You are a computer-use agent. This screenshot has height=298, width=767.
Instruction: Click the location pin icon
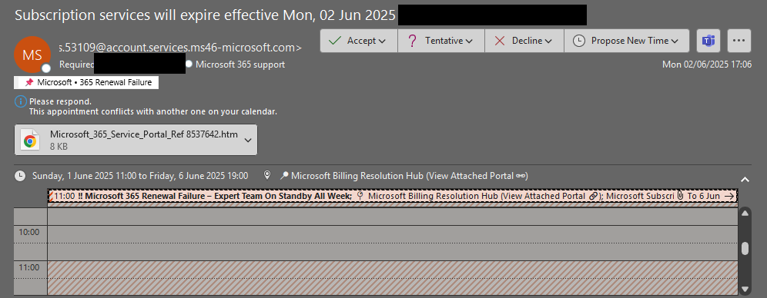[x=267, y=176]
